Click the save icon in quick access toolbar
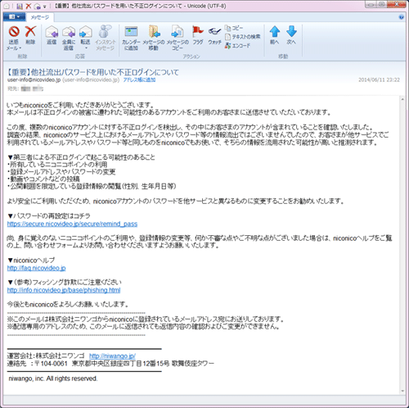This screenshot has width=409, height=408. coord(20,6)
